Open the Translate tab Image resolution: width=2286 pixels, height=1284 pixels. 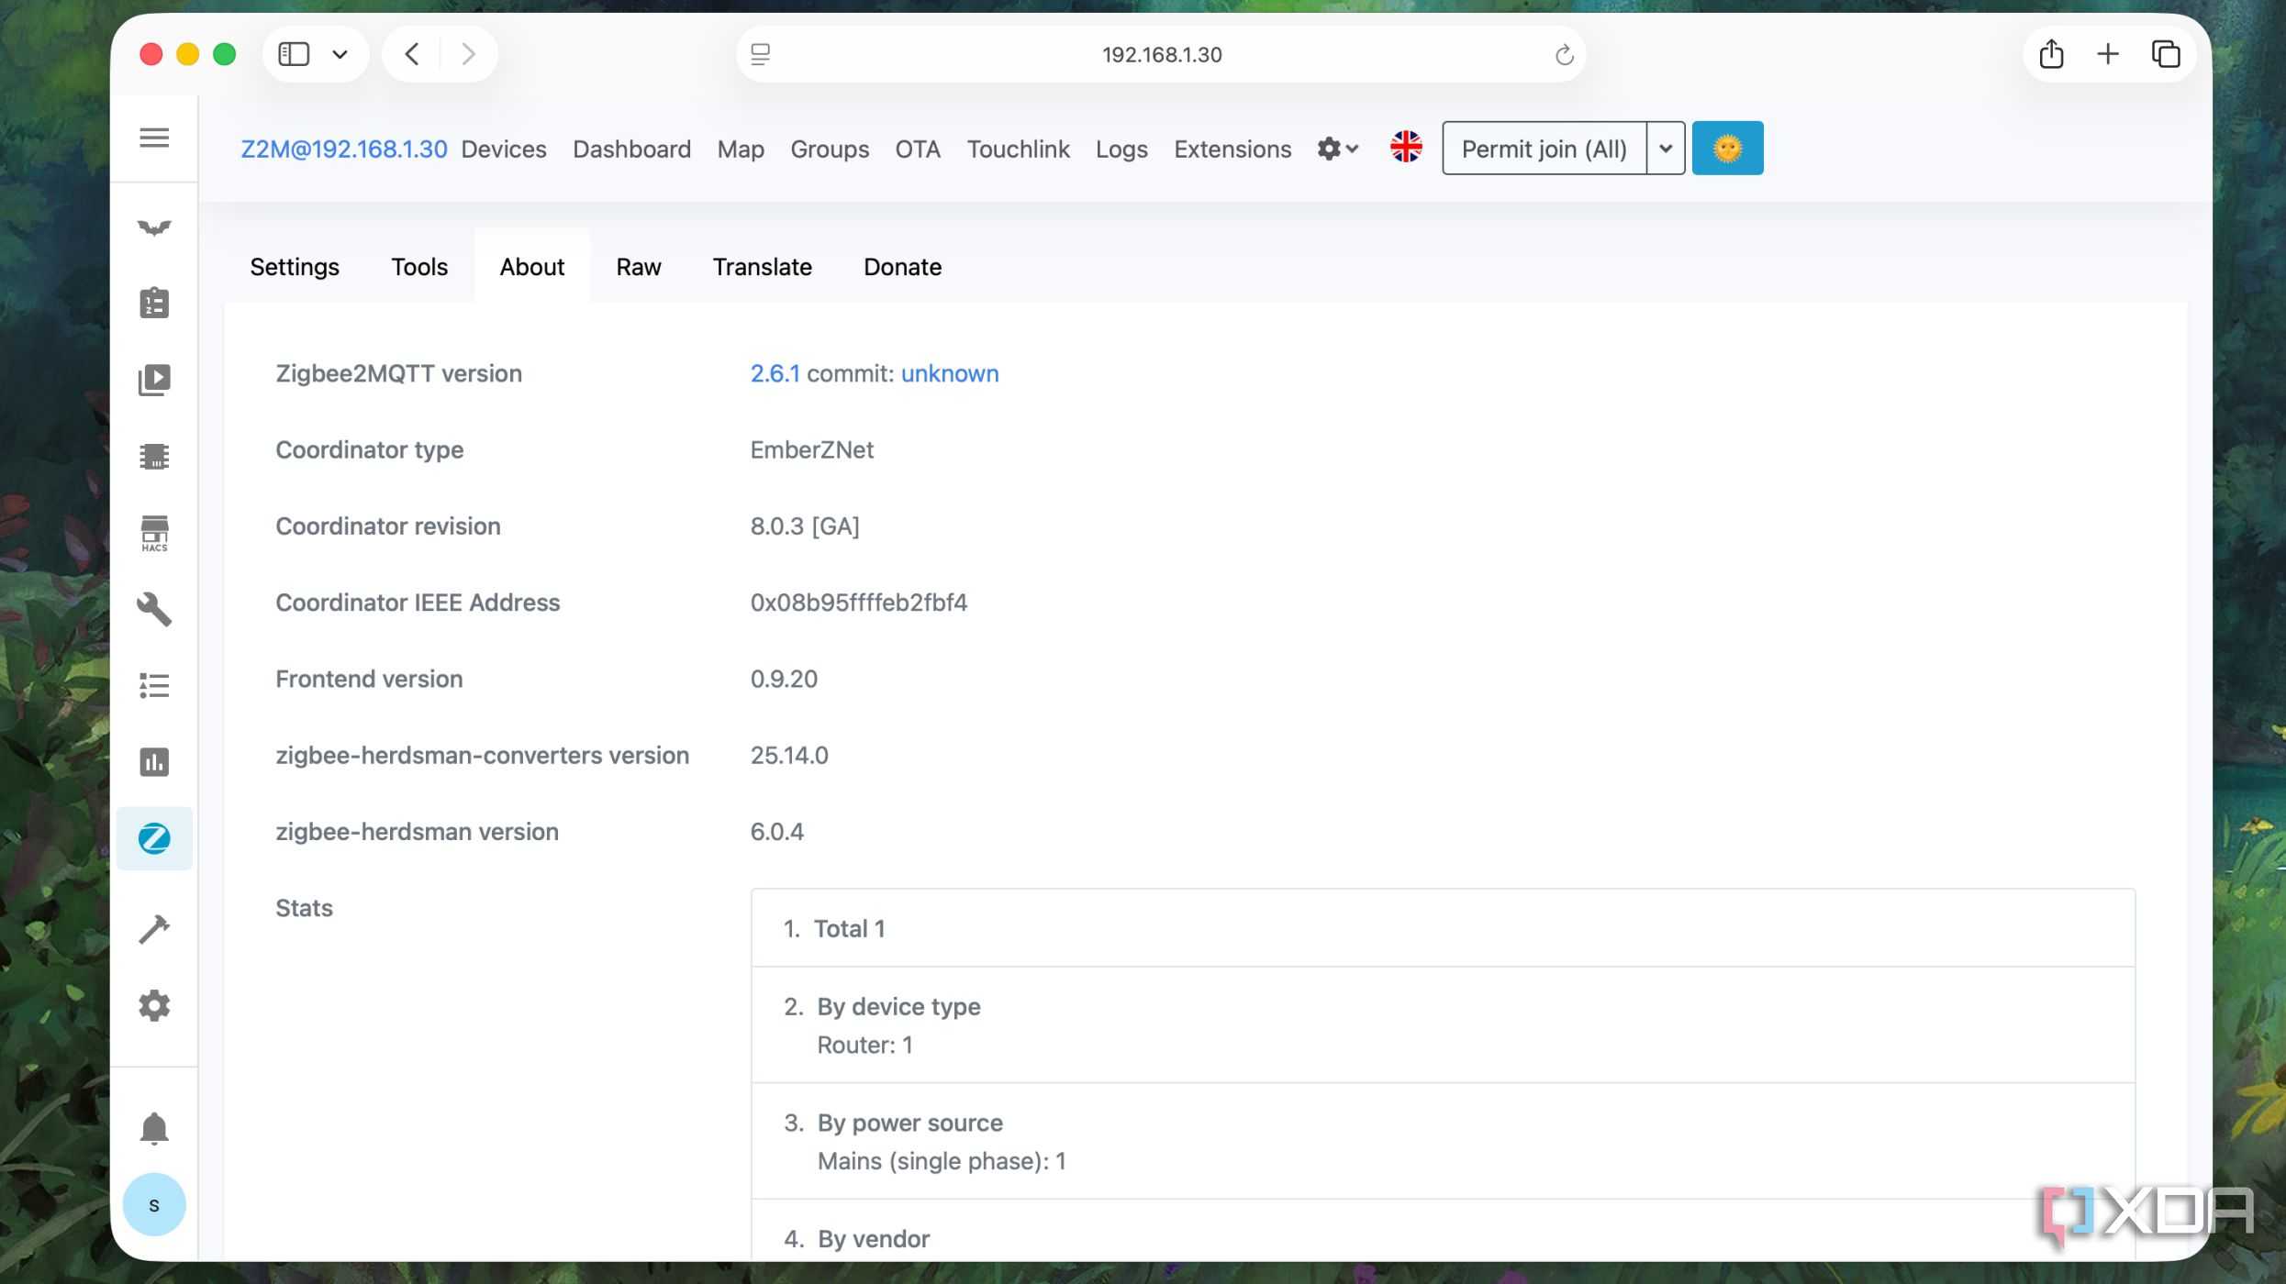point(763,267)
